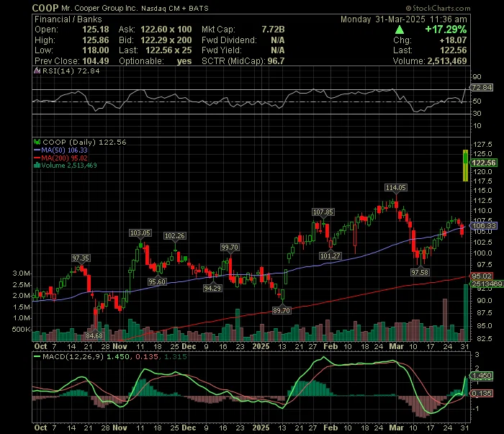Click the 107.85 high price annotation

(x=323, y=212)
